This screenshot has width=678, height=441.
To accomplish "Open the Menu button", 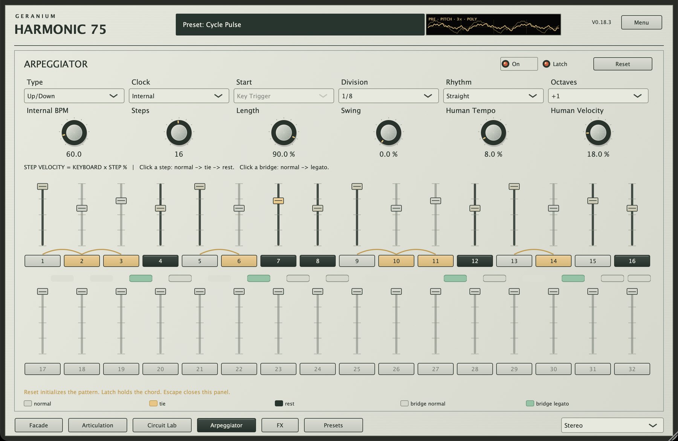I will click(641, 23).
